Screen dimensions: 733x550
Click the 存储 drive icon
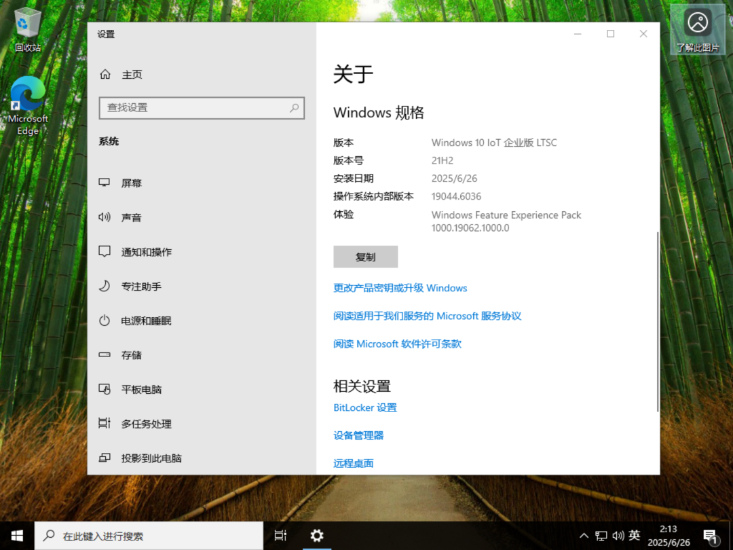coord(105,355)
